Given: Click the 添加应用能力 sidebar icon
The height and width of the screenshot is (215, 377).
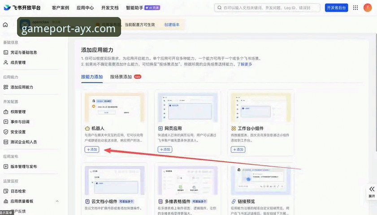Looking at the screenshot, I should [x=6, y=87].
